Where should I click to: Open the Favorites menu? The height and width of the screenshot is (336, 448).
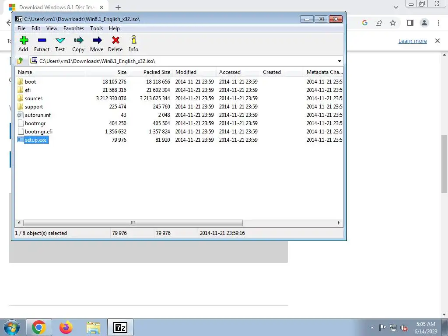pos(73,28)
